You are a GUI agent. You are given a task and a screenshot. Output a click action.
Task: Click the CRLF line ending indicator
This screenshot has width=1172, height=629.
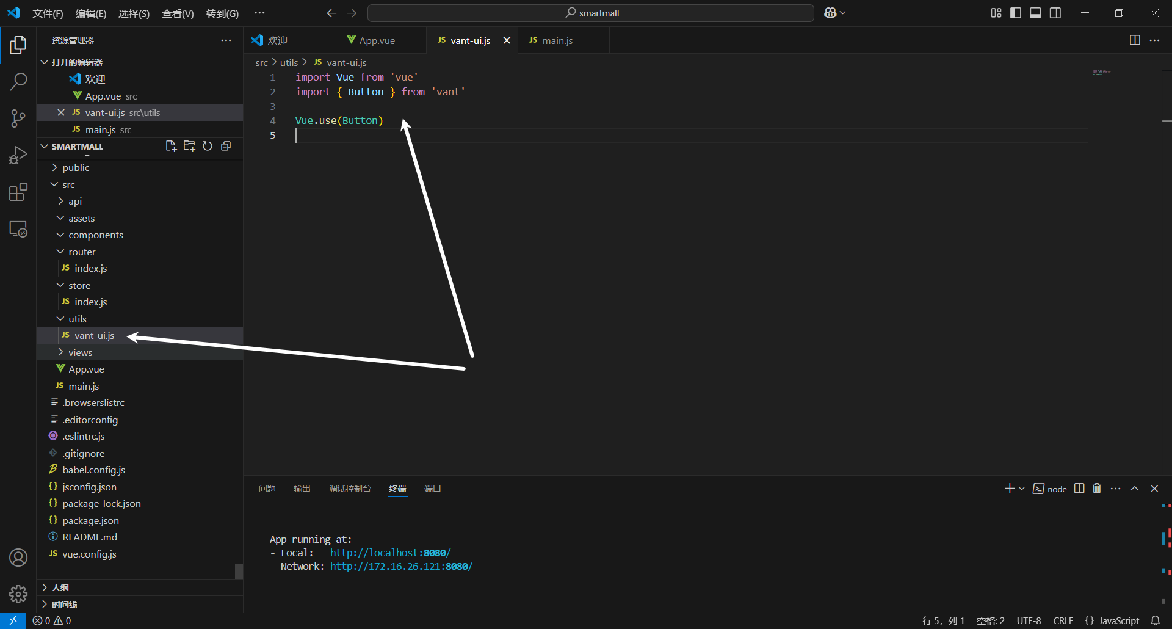point(1063,620)
